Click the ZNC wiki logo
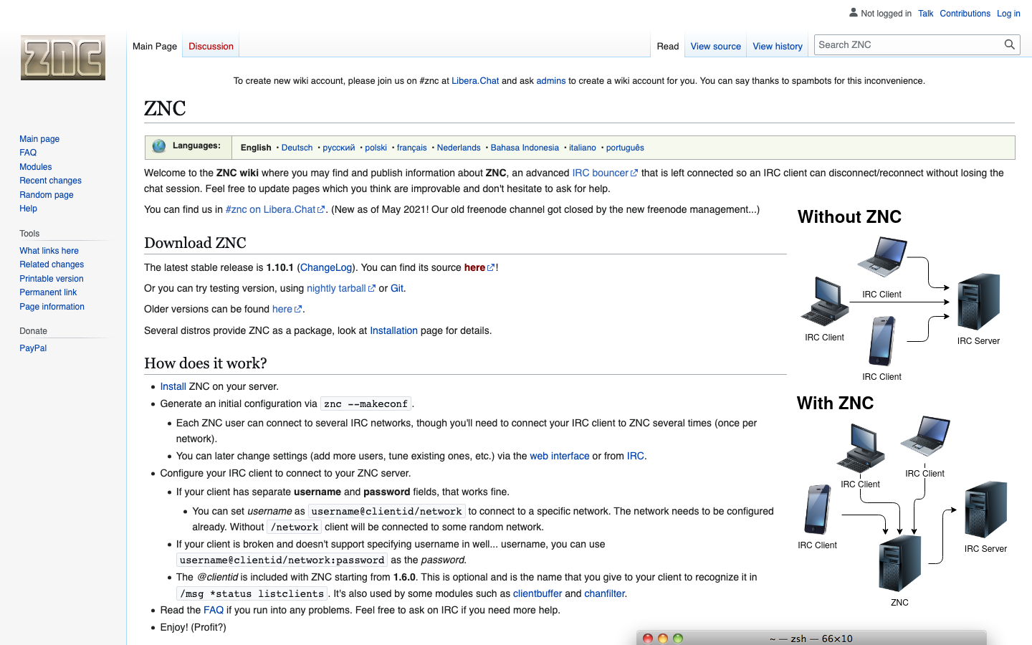The image size is (1032, 645). tap(62, 57)
